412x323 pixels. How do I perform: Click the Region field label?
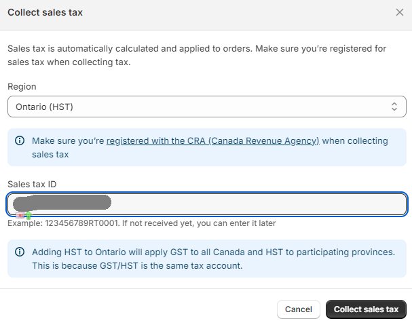[22, 87]
